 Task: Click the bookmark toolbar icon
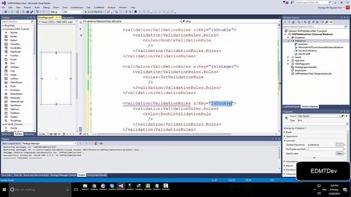click(x=135, y=12)
